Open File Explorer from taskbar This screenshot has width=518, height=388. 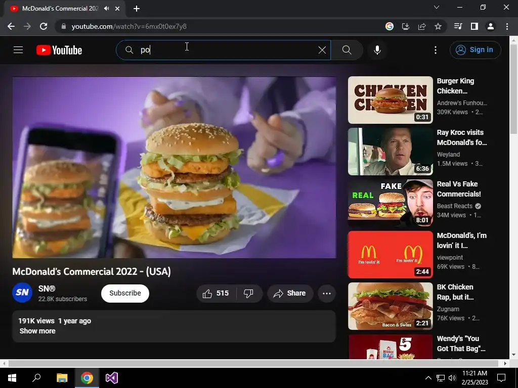62,378
